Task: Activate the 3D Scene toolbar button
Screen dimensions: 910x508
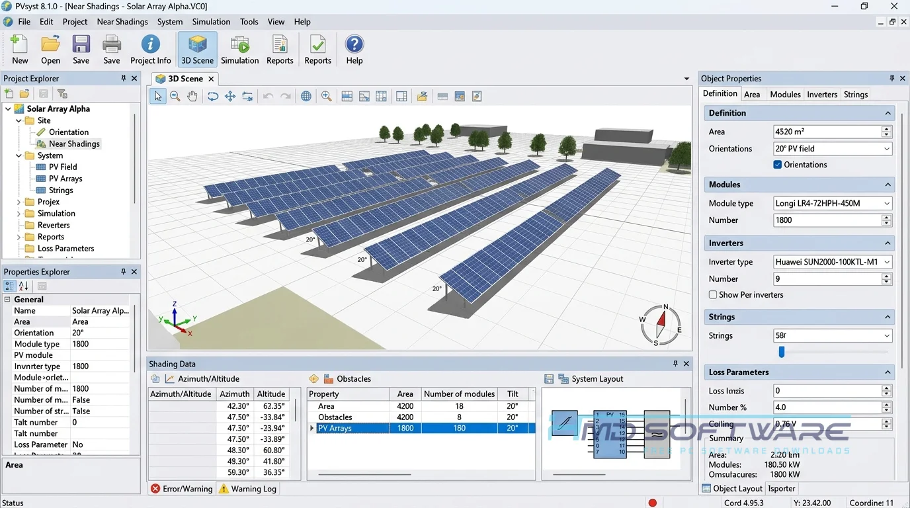Action: pyautogui.click(x=197, y=50)
